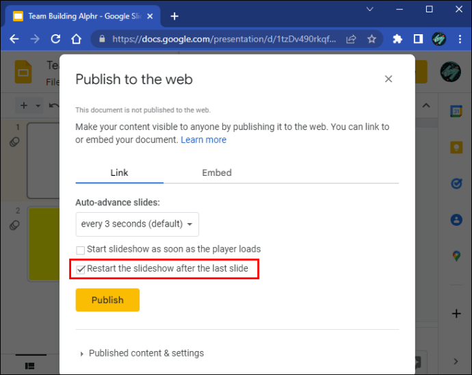Open Contacts in the side panel

(456, 220)
